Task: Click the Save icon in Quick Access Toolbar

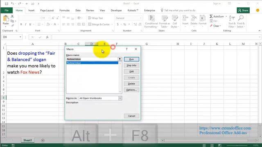Action: [7, 4]
